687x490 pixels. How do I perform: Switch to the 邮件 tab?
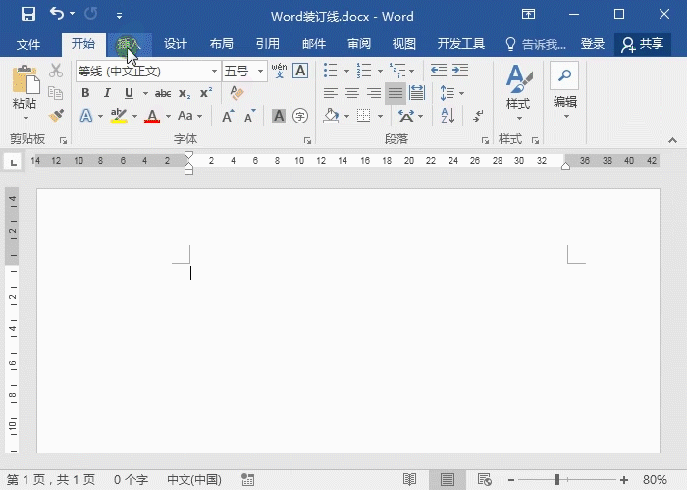pyautogui.click(x=314, y=44)
